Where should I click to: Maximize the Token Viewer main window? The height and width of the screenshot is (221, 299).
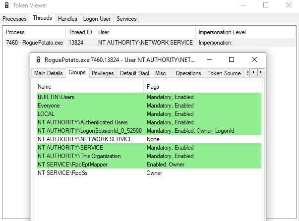[266, 5]
